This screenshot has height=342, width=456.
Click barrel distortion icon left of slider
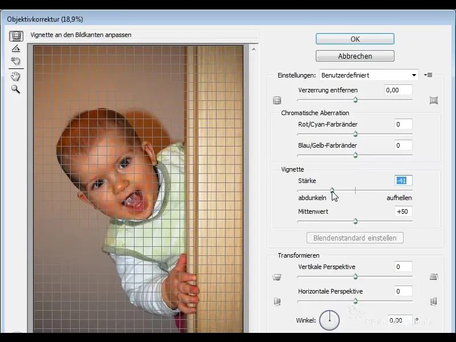(x=277, y=100)
